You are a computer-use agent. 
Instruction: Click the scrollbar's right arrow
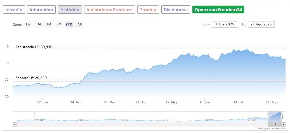tap(284, 124)
